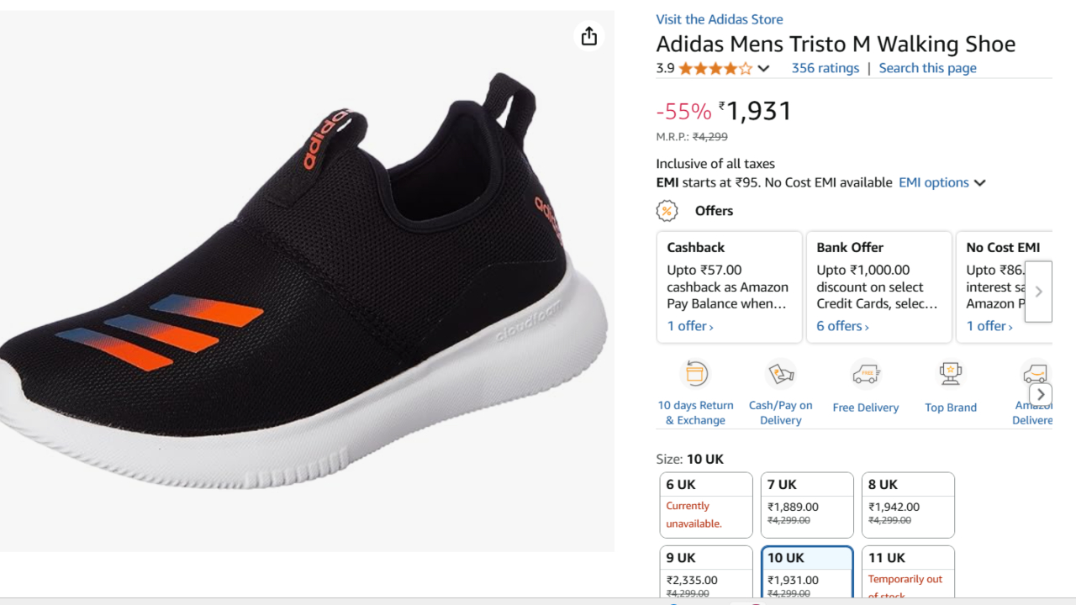Click the Free Delivery truck icon
The width and height of the screenshot is (1076, 605).
tap(866, 374)
